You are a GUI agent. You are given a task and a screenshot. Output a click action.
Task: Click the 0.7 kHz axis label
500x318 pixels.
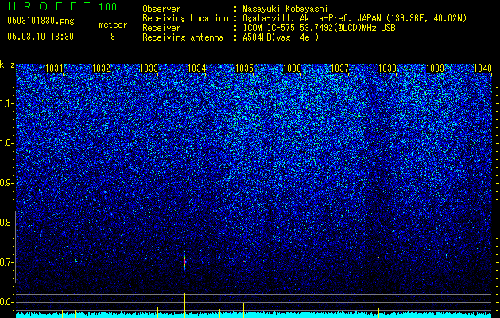[x=6, y=262]
